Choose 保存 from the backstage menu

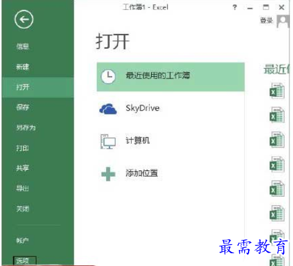point(23,107)
